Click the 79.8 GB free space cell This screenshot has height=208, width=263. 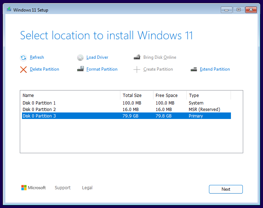164,116
